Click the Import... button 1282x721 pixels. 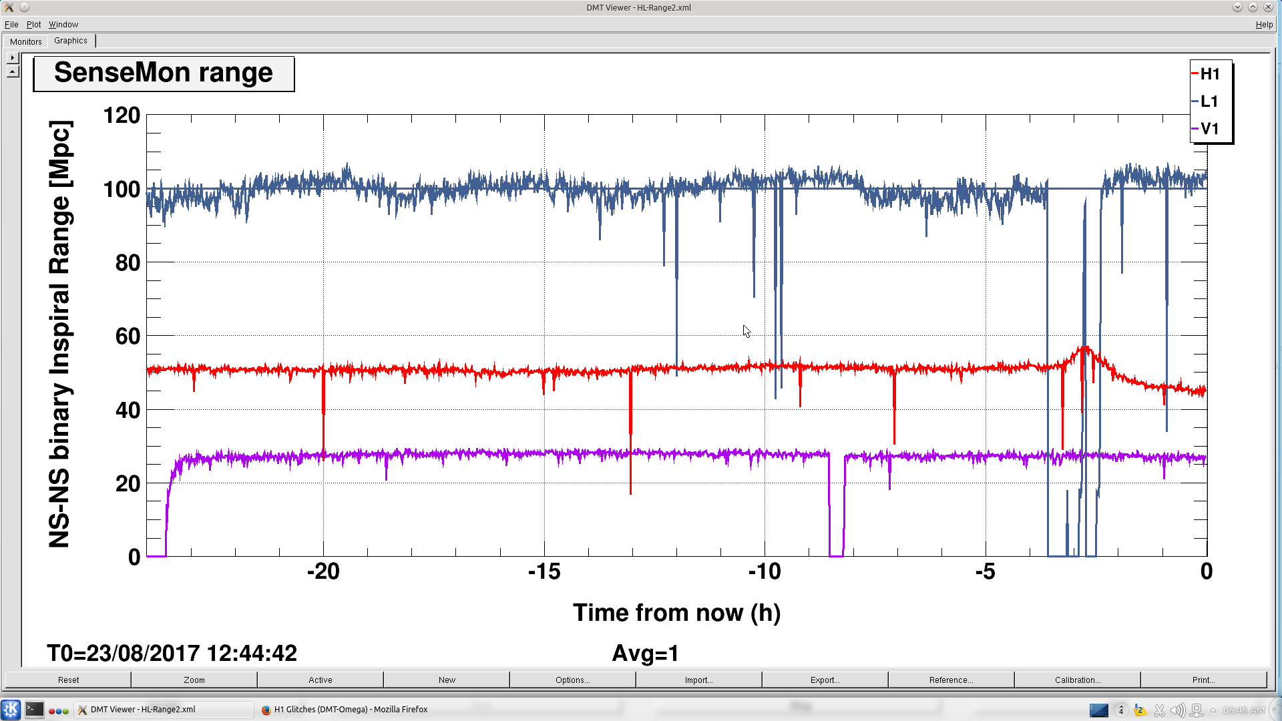tap(699, 680)
